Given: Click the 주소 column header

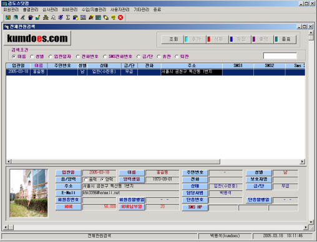Looking at the screenshot, I should coord(192,66).
